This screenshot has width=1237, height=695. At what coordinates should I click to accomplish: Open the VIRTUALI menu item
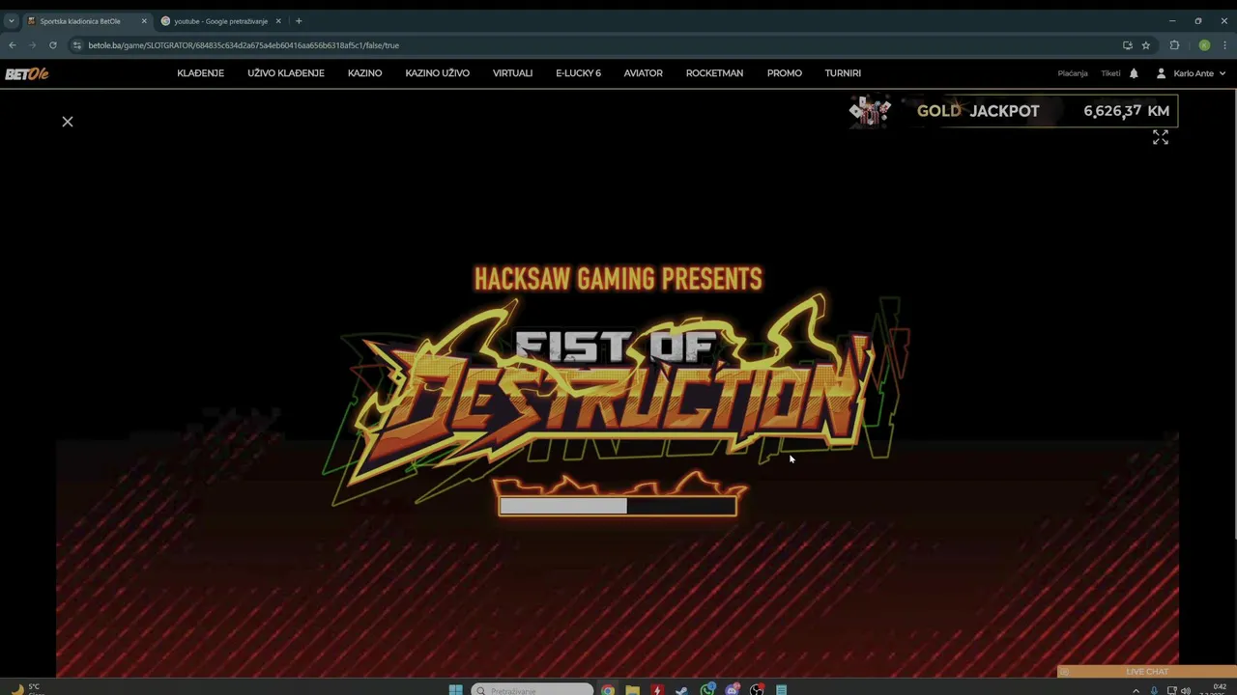click(x=512, y=73)
